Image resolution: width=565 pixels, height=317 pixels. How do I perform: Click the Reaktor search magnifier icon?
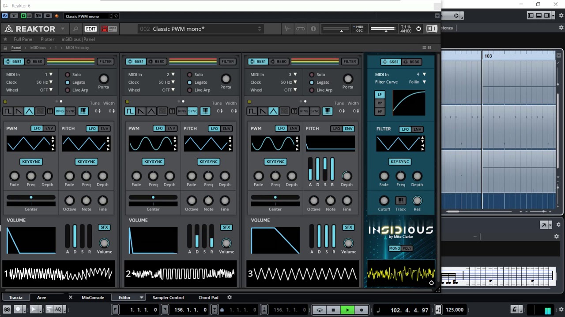tap(75, 29)
